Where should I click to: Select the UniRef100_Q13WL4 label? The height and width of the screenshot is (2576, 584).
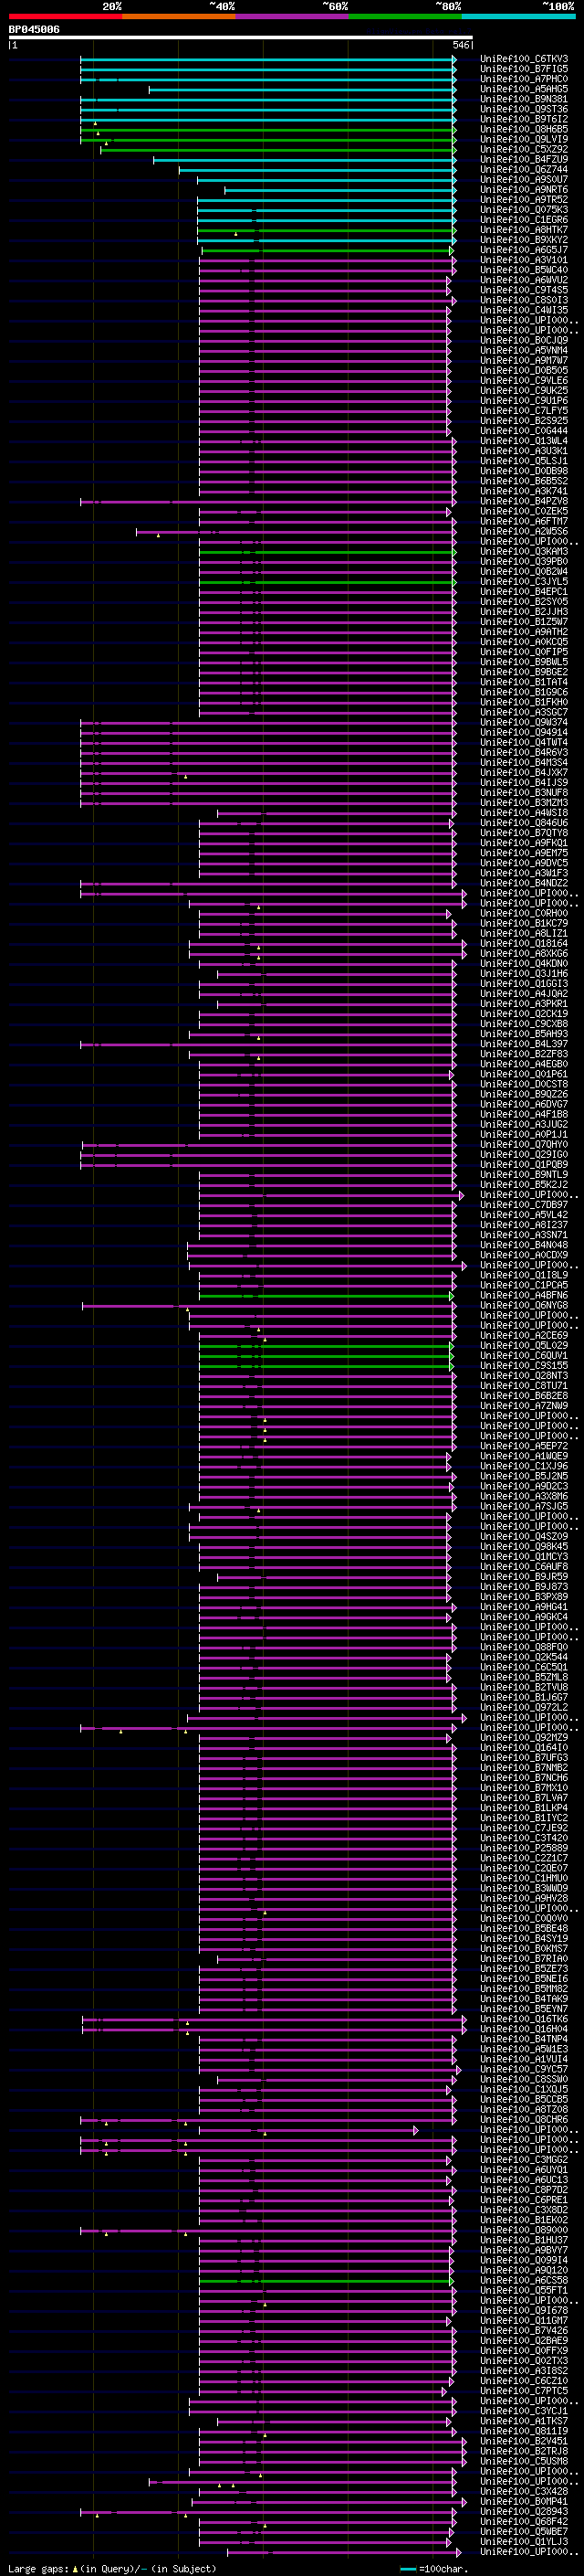click(524, 441)
